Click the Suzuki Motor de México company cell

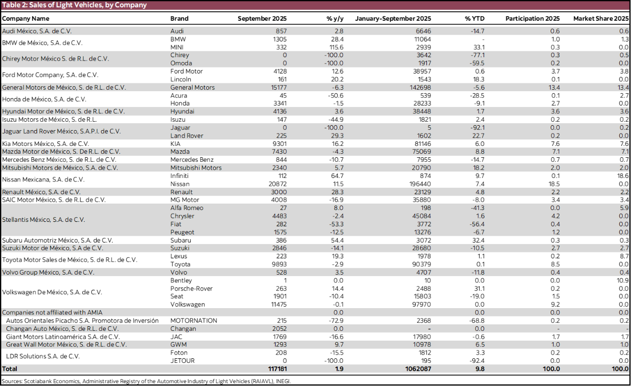[x=52, y=248]
